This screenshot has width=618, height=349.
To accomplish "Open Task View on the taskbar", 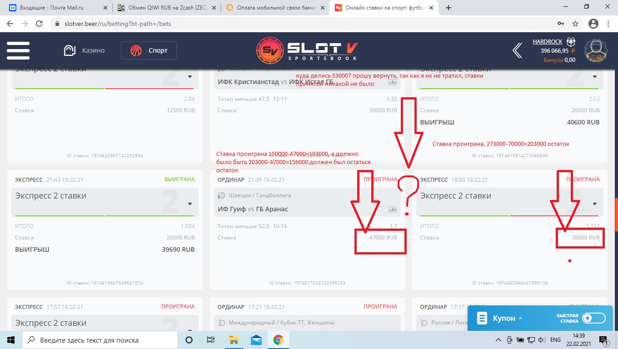I will 211,340.
